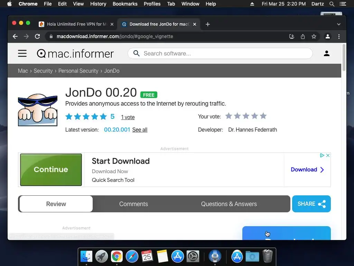Screen dimensions: 354x266
Task: Click the install app icon in address bar
Action: (x=292, y=36)
